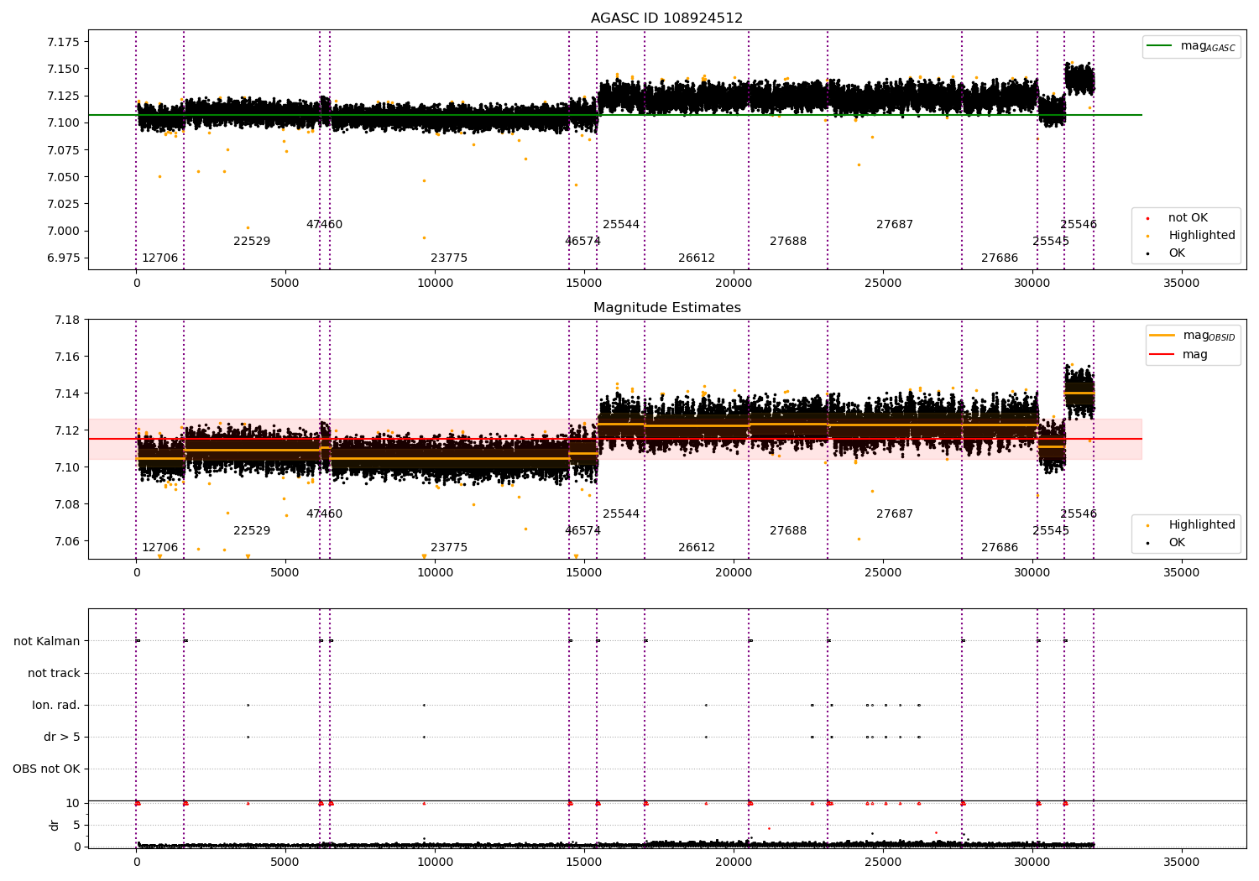Click obsid label 27686 in the AGASC ID plot

1000,258
